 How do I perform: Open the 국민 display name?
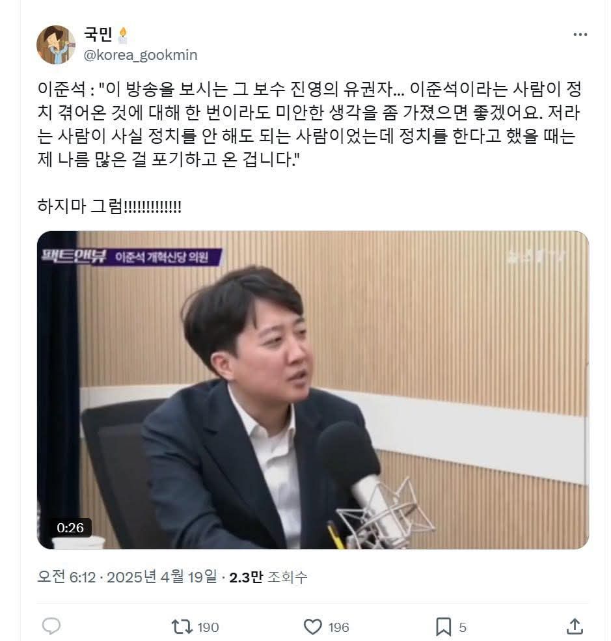click(x=98, y=34)
